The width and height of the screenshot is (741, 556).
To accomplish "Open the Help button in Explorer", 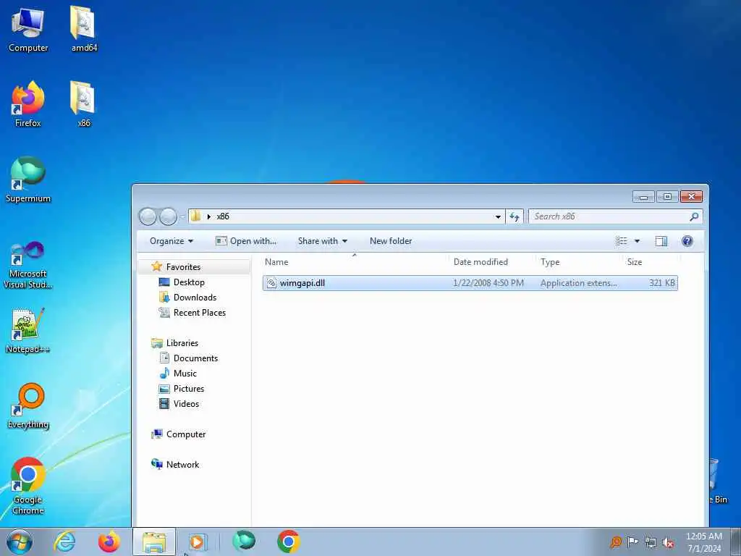I will click(687, 241).
